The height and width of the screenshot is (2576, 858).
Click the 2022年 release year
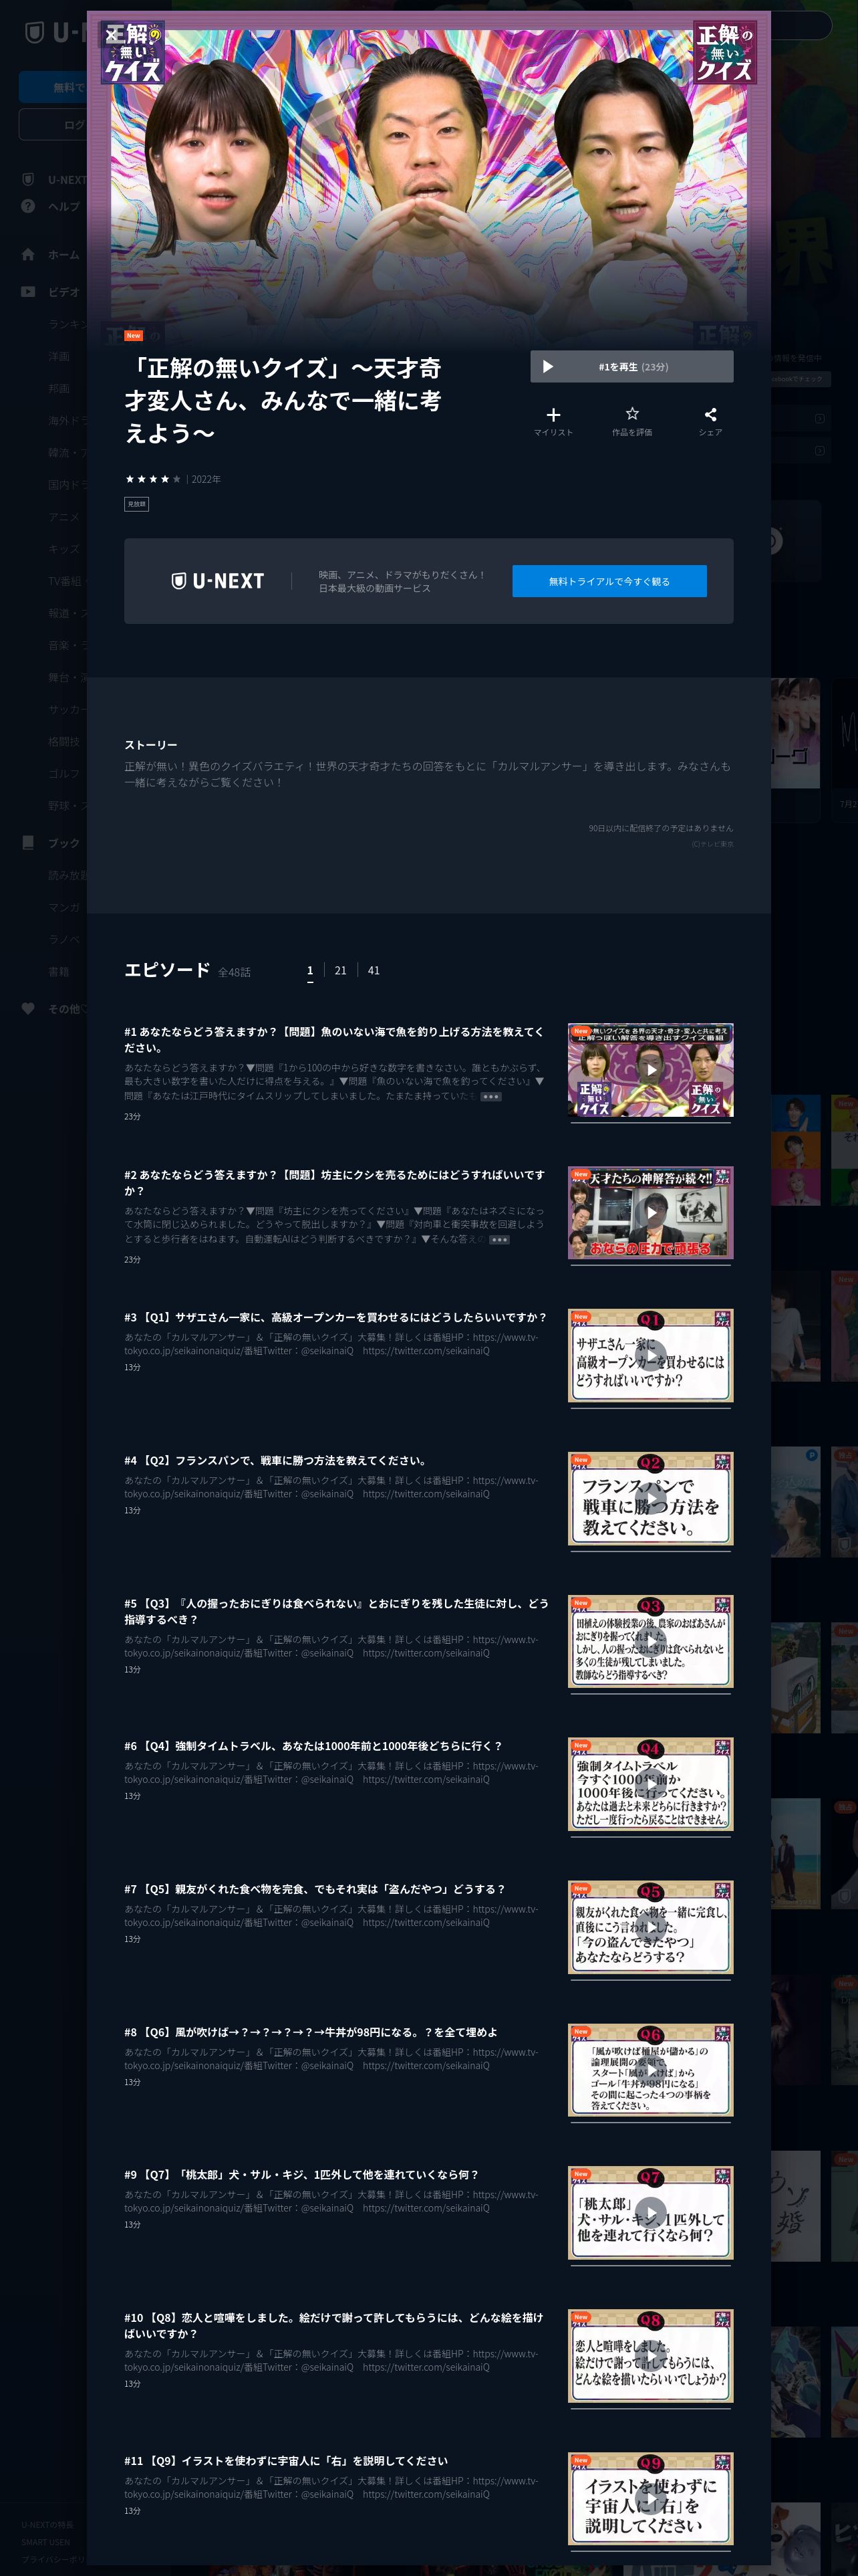pos(206,479)
